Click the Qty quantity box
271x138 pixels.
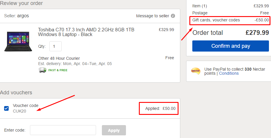coord(55,46)
